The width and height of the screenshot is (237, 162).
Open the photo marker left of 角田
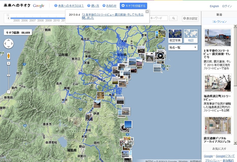click(100, 96)
